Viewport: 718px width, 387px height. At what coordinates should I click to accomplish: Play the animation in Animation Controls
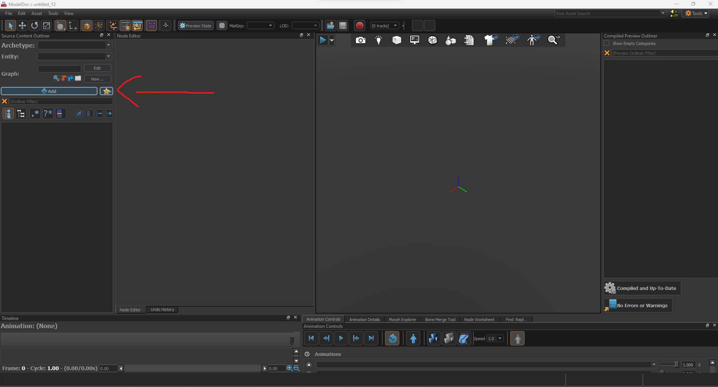pos(341,338)
